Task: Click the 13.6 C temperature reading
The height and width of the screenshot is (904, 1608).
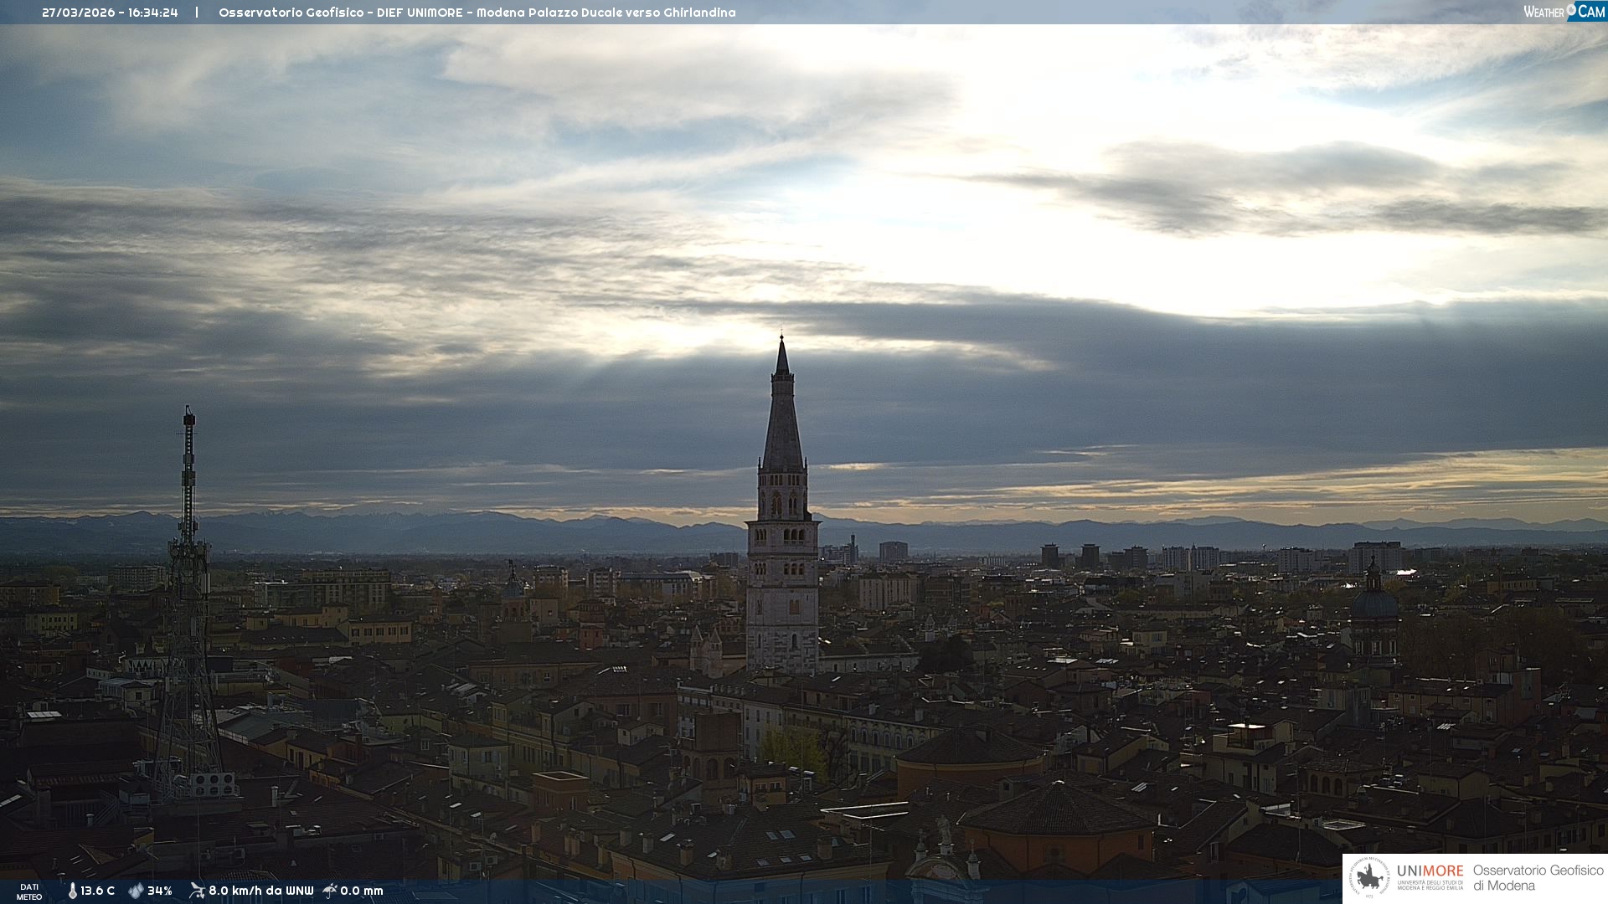Action: click(x=97, y=891)
